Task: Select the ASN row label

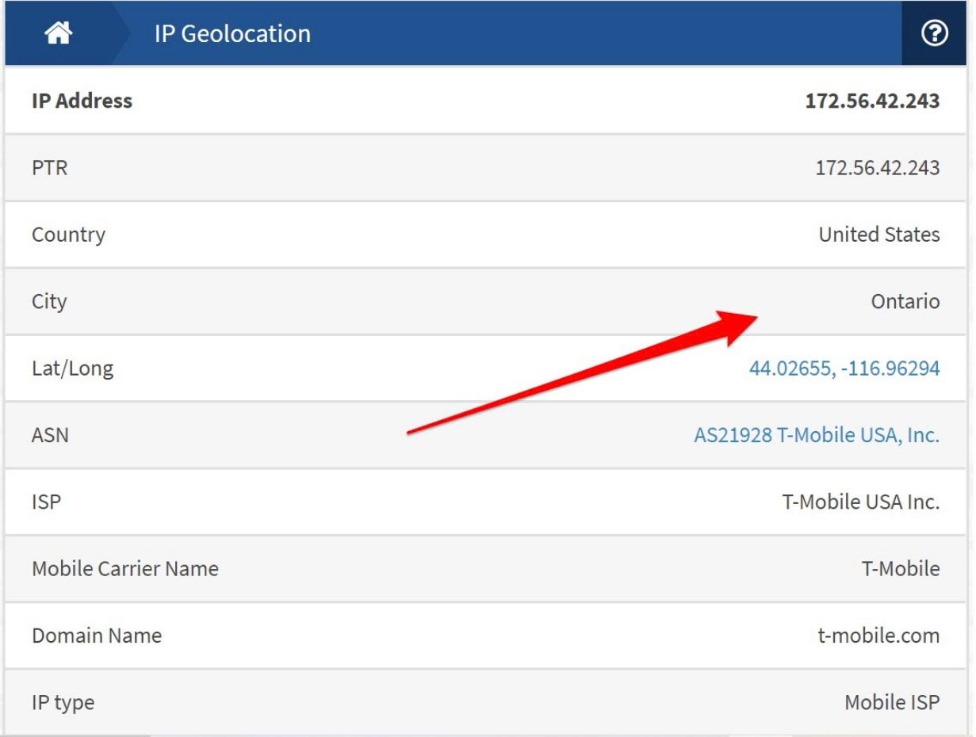Action: pyautogui.click(x=49, y=434)
